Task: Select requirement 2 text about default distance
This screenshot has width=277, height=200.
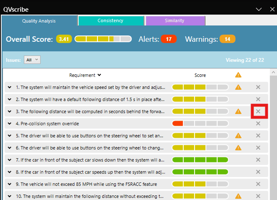Action: pos(90,100)
